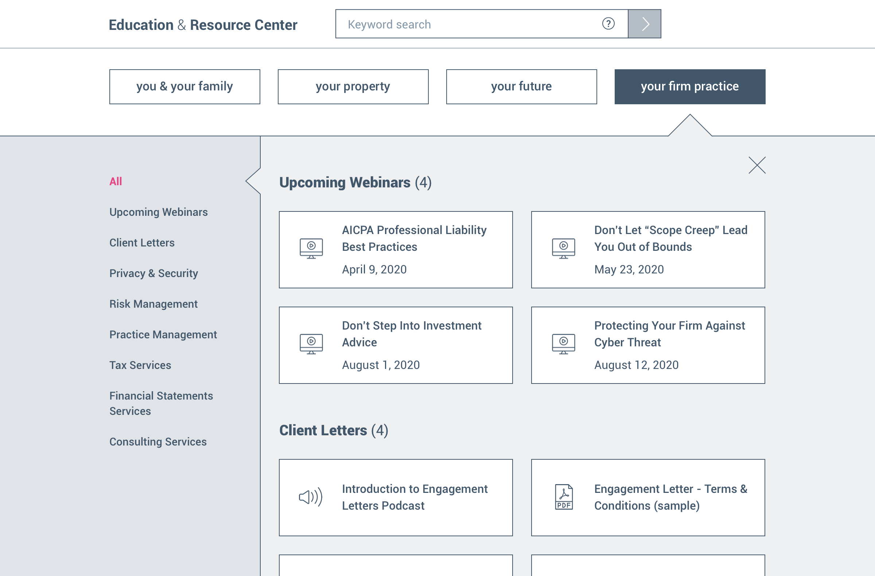Click webinar icon on Cyber Threat card

pos(563,344)
